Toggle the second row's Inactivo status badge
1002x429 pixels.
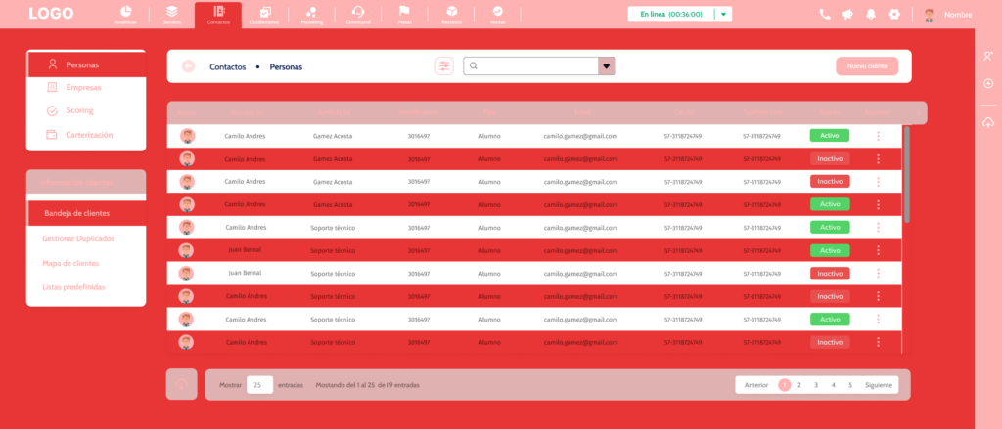point(829,158)
